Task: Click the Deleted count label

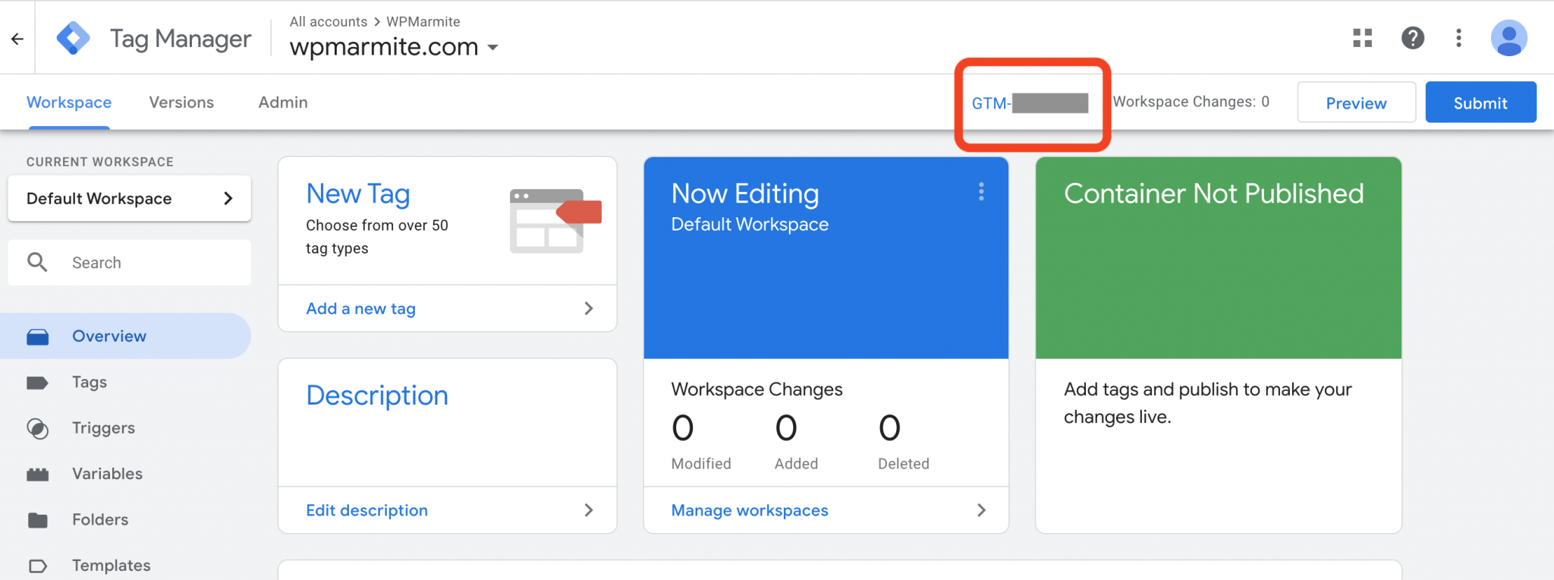Action: tap(903, 464)
